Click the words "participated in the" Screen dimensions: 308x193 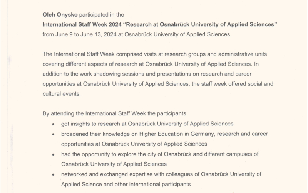(102, 15)
